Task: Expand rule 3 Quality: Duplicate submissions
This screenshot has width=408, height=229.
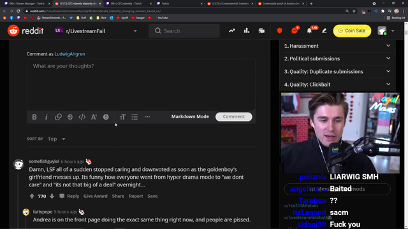Action: [337, 72]
